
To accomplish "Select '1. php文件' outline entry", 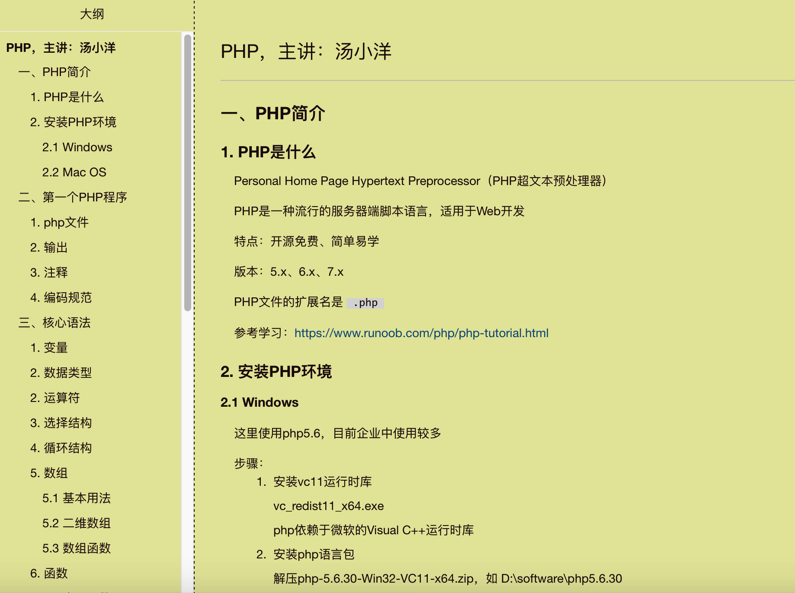I will 60,223.
